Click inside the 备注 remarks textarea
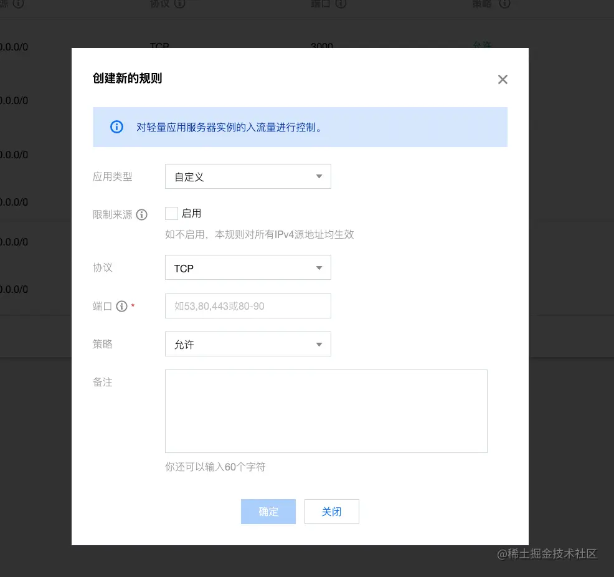This screenshot has height=577, width=614. [x=326, y=411]
